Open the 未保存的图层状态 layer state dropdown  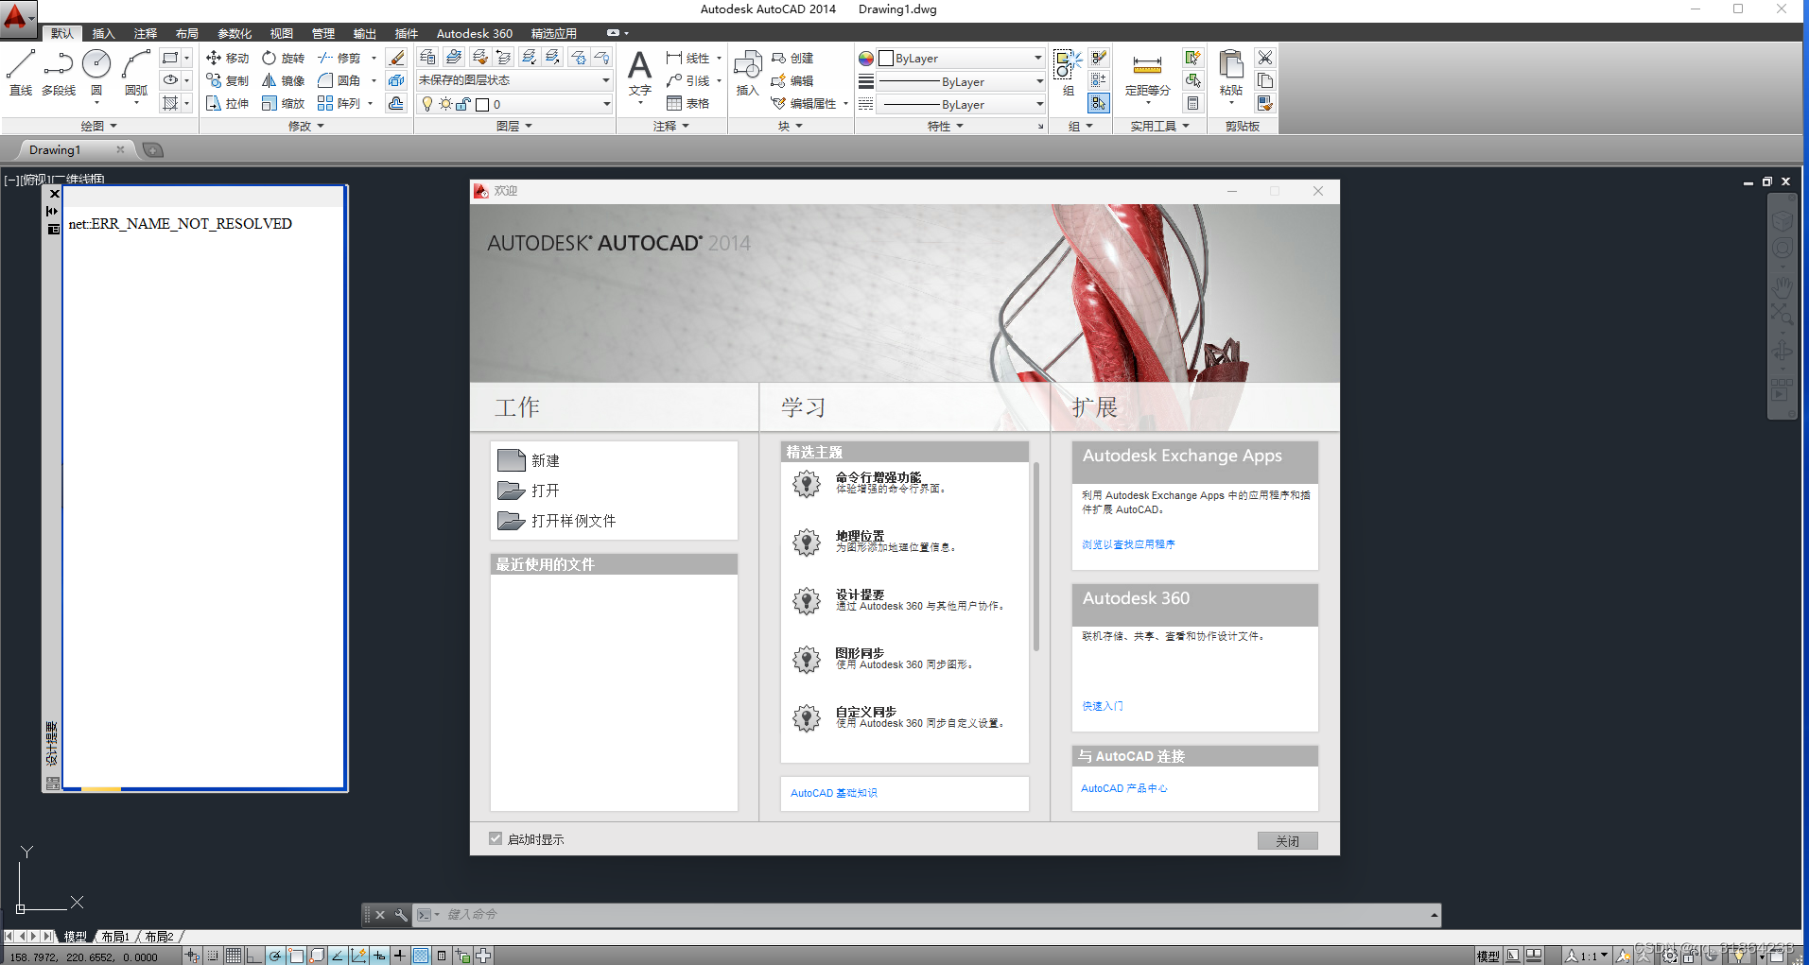[514, 80]
